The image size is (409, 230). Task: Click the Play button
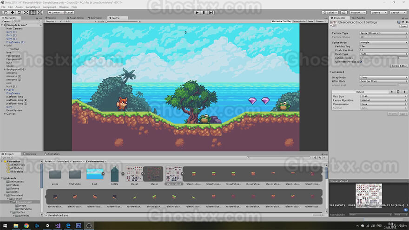tap(197, 13)
